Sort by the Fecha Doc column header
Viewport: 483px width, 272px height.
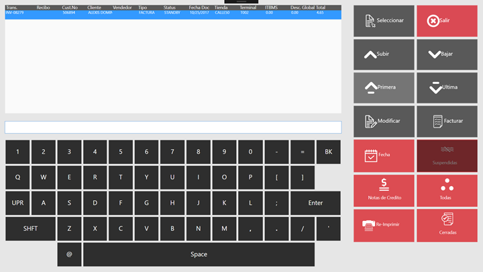pos(199,7)
